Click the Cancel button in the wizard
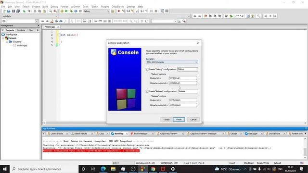308x173 pixels. coord(193,120)
